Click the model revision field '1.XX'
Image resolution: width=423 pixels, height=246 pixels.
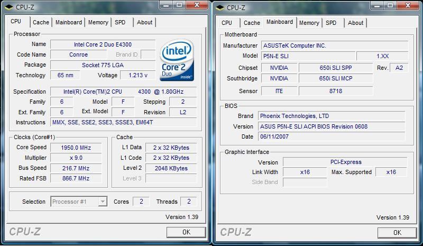pos(382,56)
